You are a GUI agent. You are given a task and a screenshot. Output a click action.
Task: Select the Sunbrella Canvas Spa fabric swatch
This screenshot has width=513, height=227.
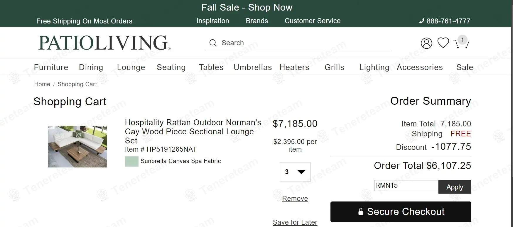(132, 161)
